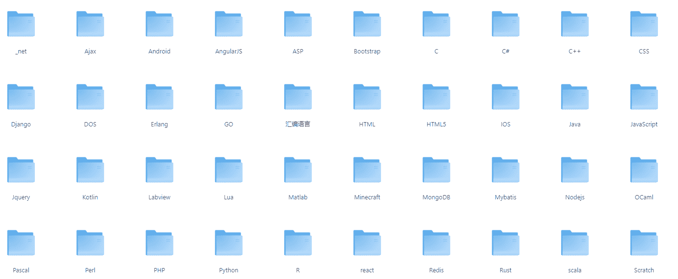Select the MongoDB folder

[436, 170]
